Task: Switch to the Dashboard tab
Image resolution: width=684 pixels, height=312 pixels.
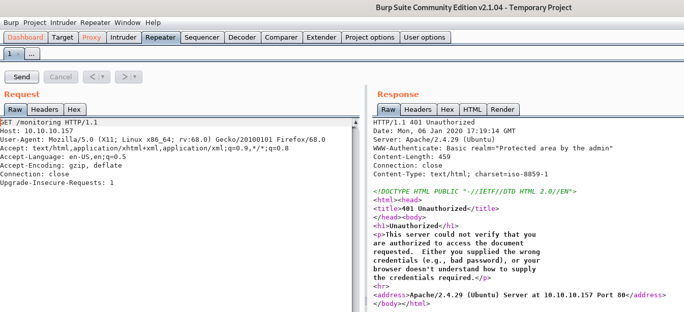Action: [x=25, y=37]
